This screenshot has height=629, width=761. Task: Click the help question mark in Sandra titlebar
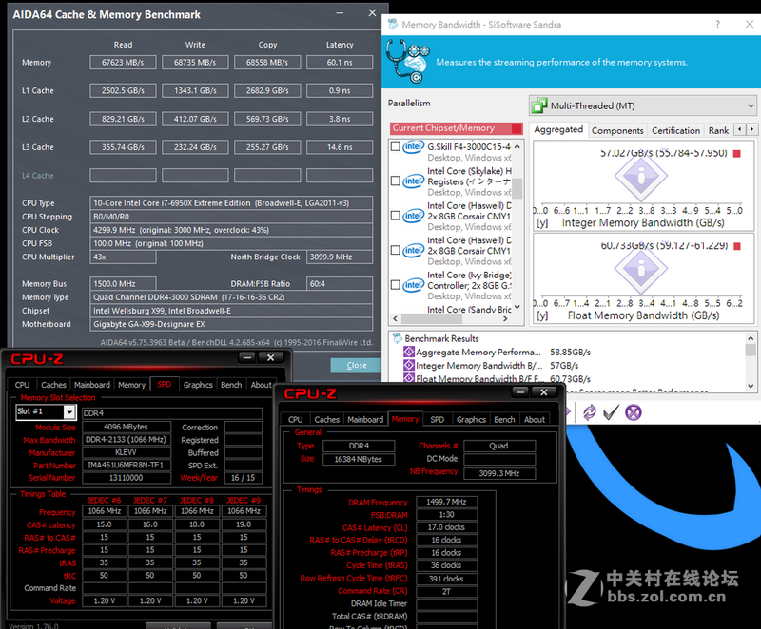717,24
